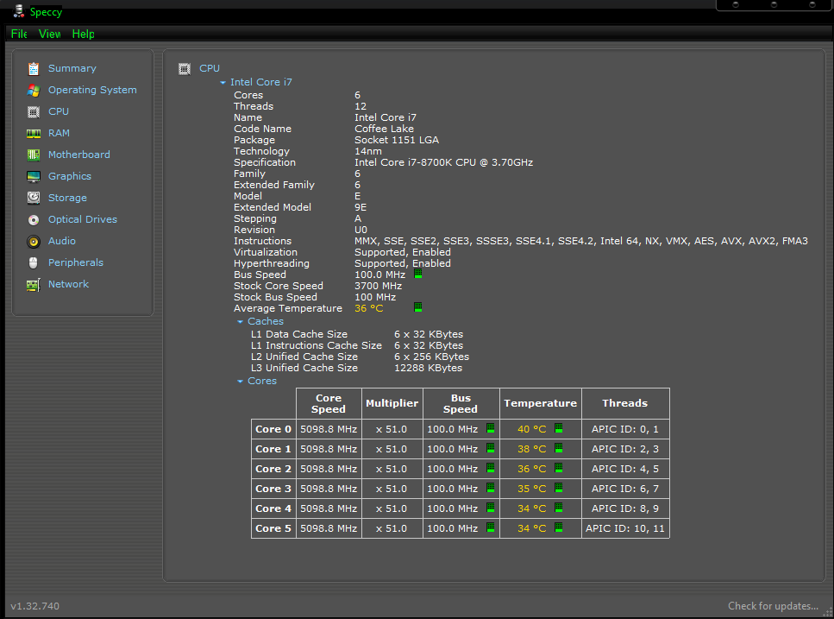Click the Core 5 row label

coord(273,528)
